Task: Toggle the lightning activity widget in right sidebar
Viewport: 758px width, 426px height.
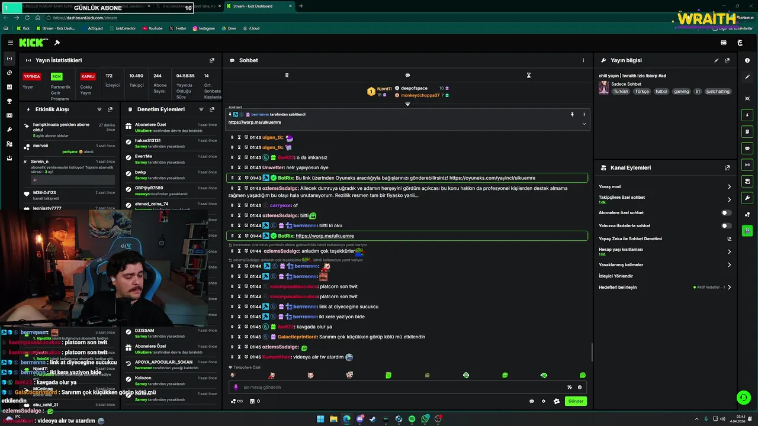Action: pyautogui.click(x=747, y=115)
